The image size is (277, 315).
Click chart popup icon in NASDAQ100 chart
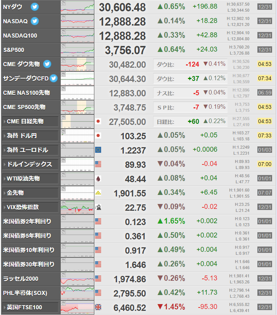click(x=63, y=32)
